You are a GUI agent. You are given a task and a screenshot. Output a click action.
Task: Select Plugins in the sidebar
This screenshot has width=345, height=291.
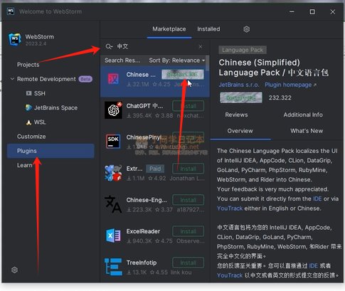51,151
